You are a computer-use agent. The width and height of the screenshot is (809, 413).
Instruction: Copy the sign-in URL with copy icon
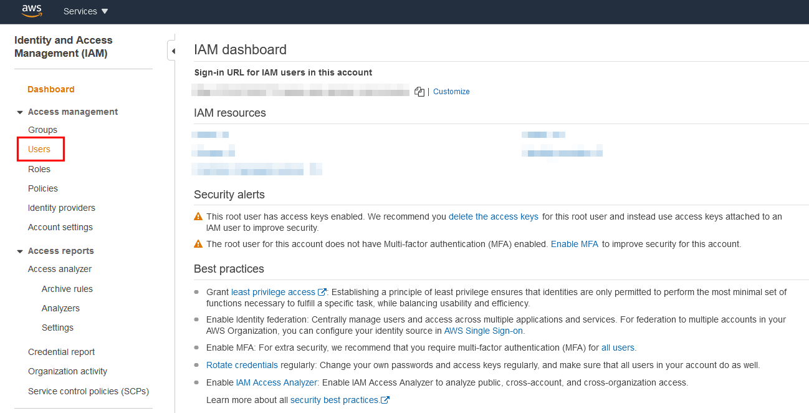pos(419,92)
